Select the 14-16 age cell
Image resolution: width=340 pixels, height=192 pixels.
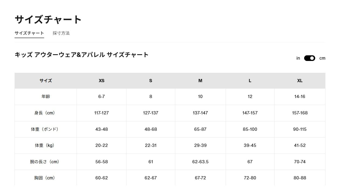[x=300, y=97]
